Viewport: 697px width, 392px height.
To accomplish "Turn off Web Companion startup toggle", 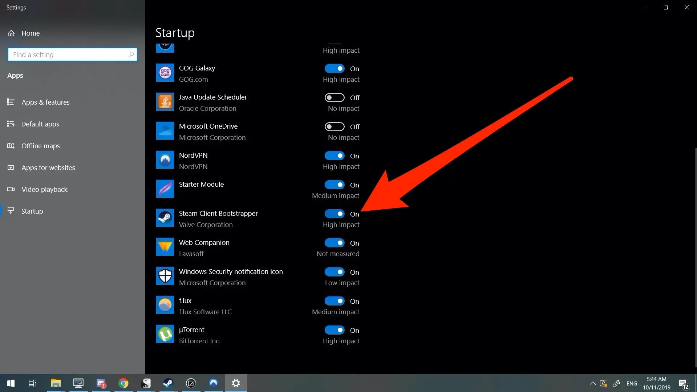I will (335, 243).
